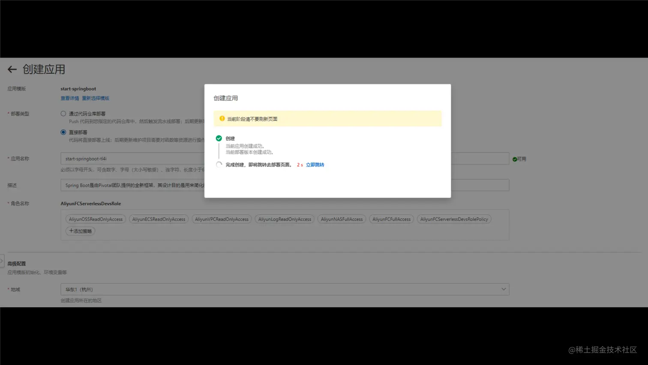Screen dimensions: 648x365
Task: Click the back arrow beside 创建应用 title
Action: 12,69
